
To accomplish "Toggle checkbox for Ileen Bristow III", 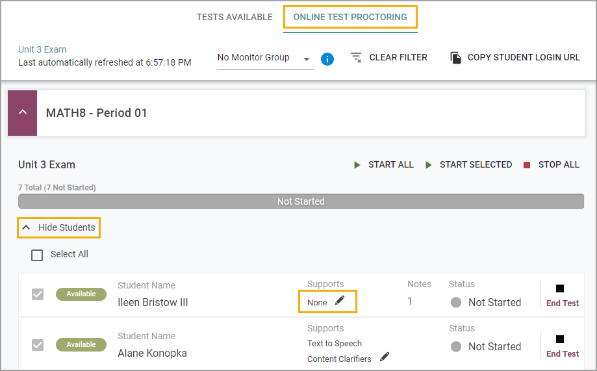I will coord(37,294).
